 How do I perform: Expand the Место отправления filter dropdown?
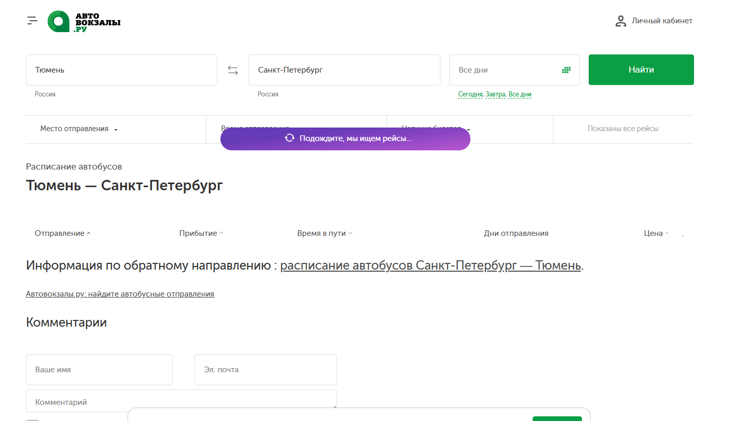(x=79, y=129)
